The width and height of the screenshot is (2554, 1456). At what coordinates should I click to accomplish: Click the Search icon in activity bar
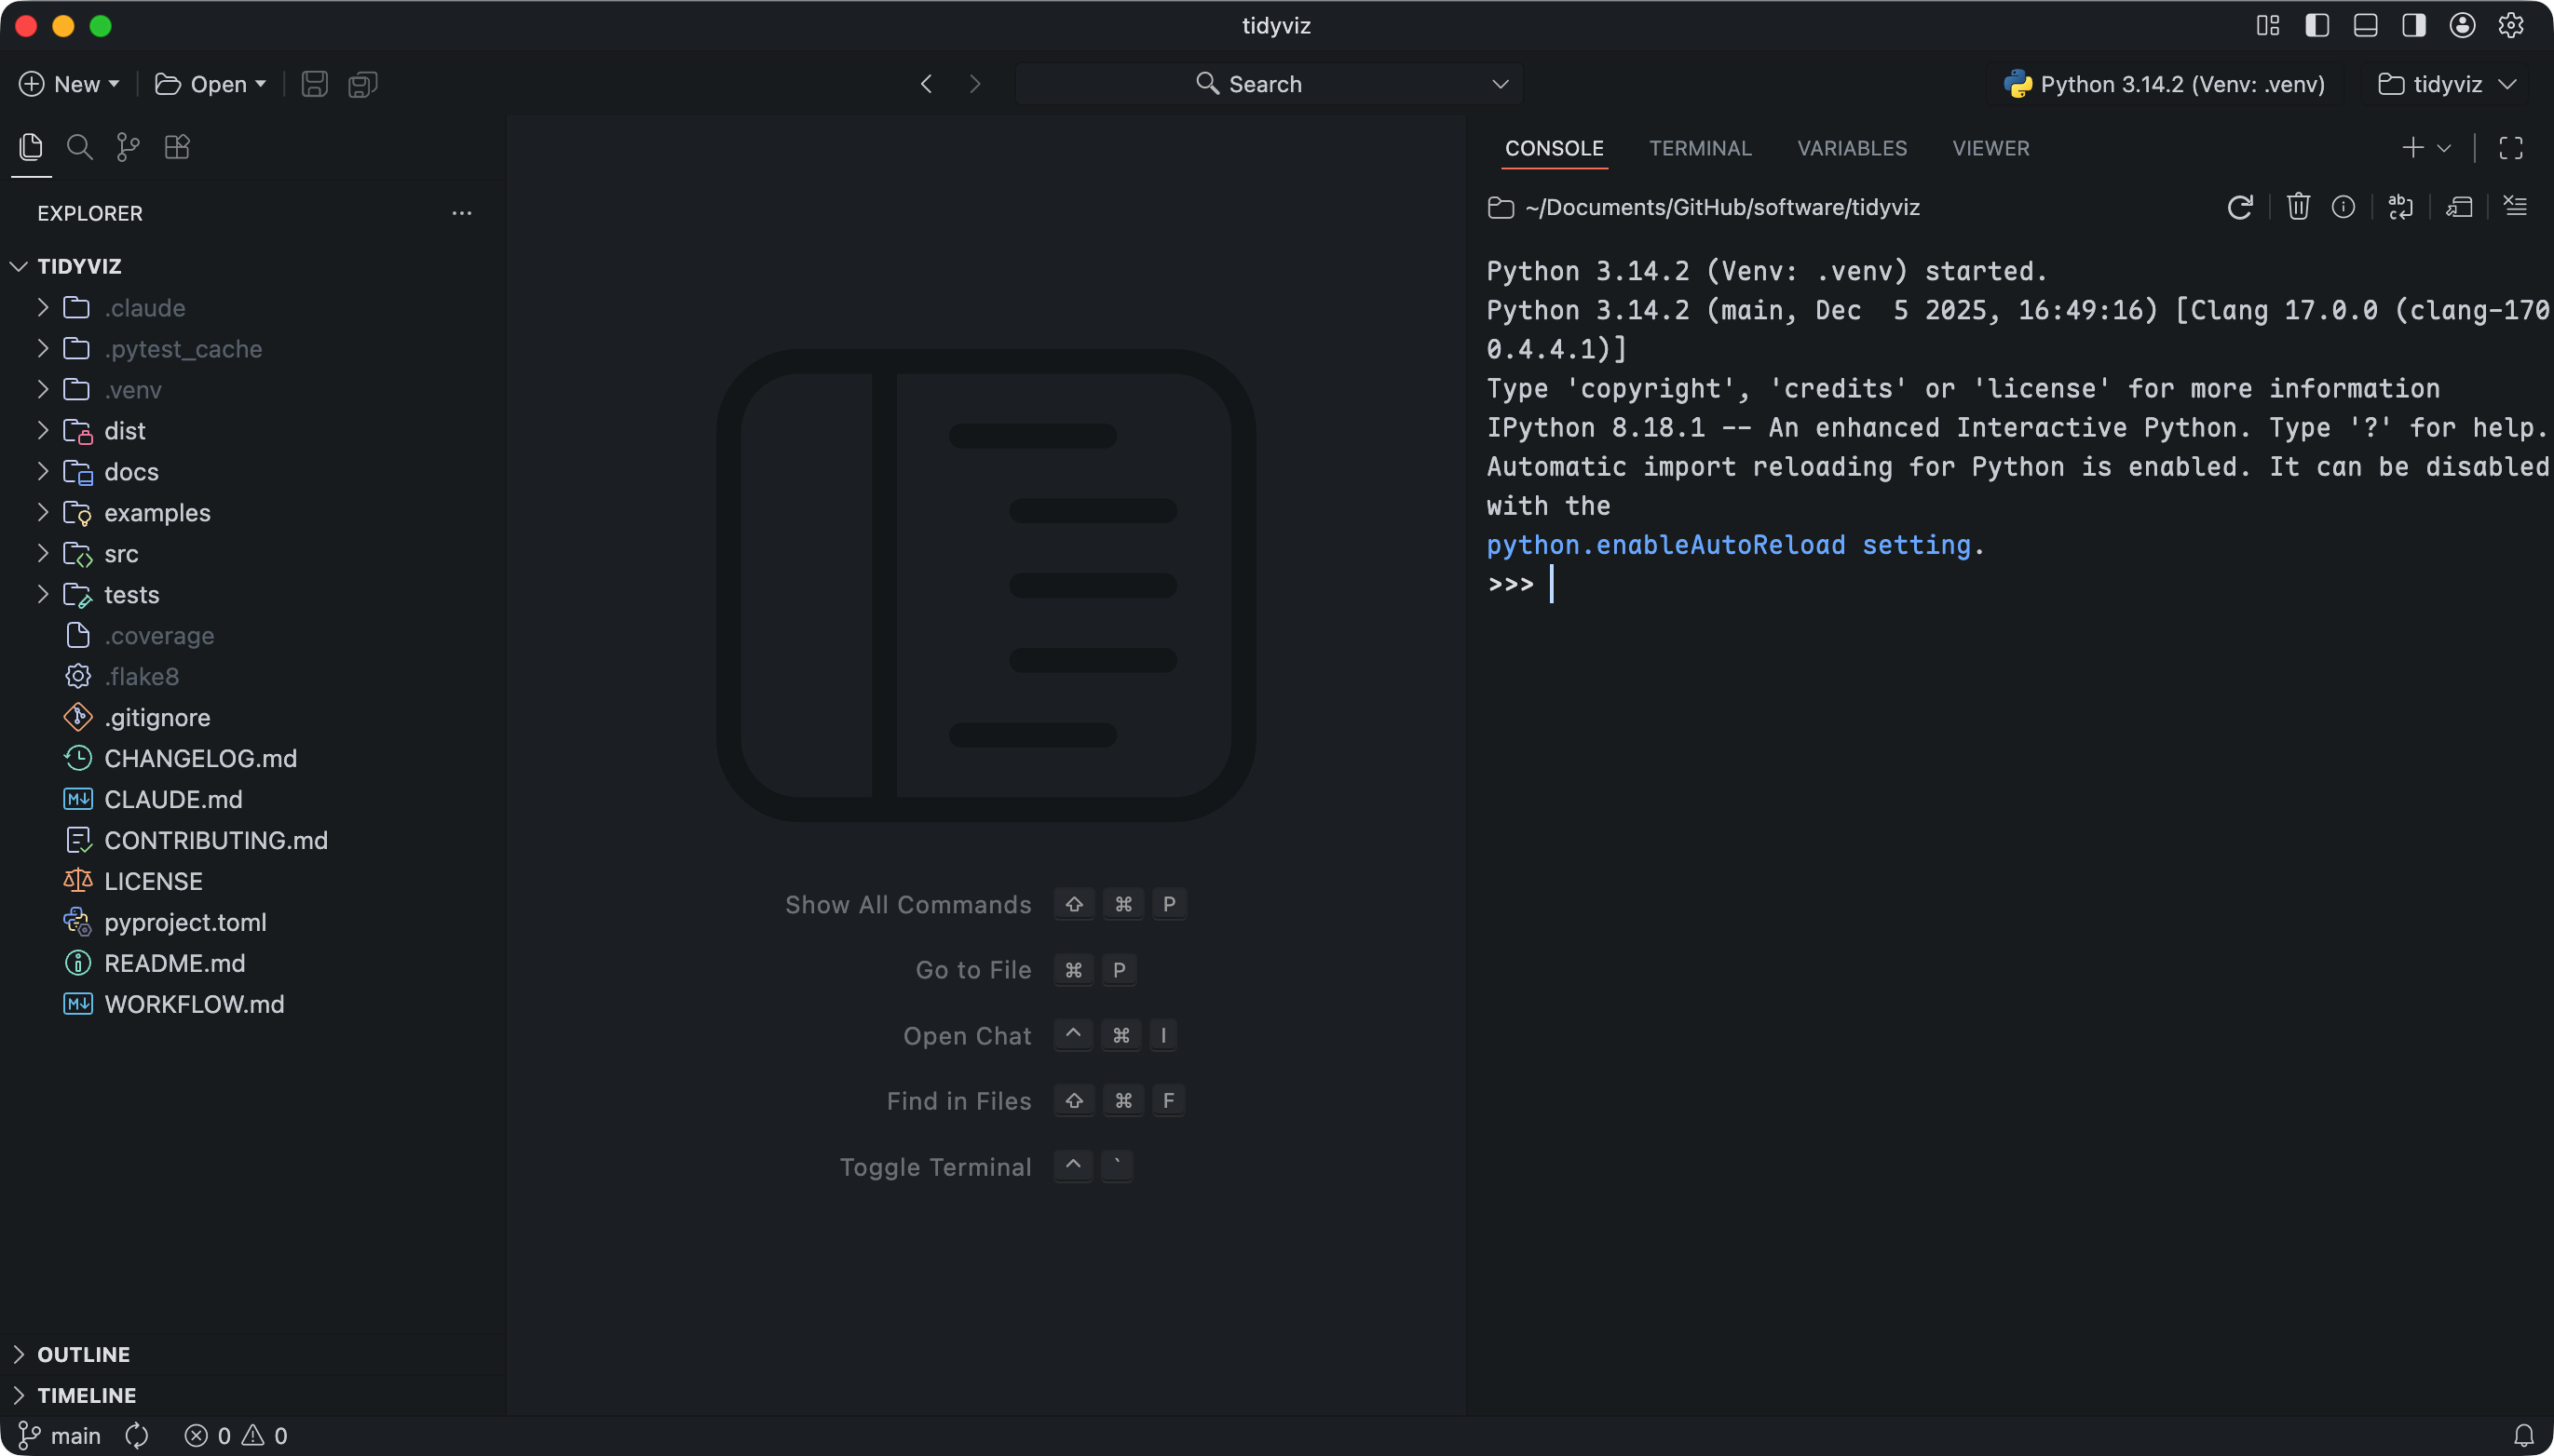(x=79, y=148)
